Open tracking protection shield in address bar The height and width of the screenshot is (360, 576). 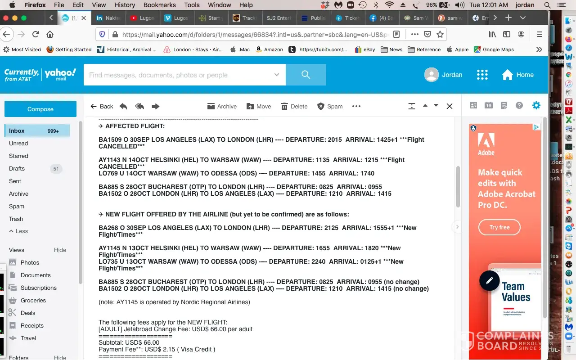coord(102,34)
